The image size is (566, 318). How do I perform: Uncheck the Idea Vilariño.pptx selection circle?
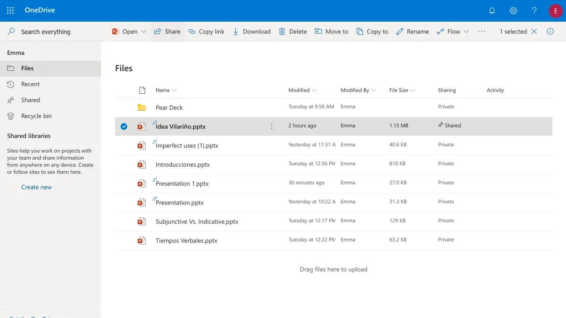(124, 126)
